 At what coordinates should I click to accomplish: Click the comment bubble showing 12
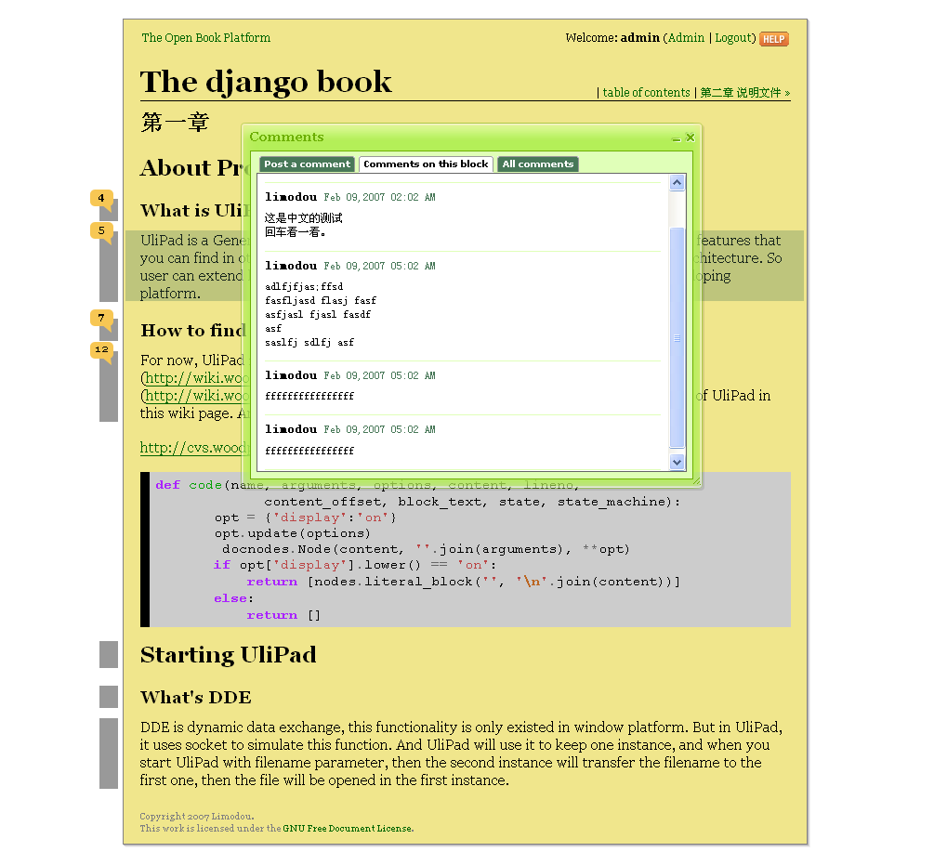pos(101,350)
